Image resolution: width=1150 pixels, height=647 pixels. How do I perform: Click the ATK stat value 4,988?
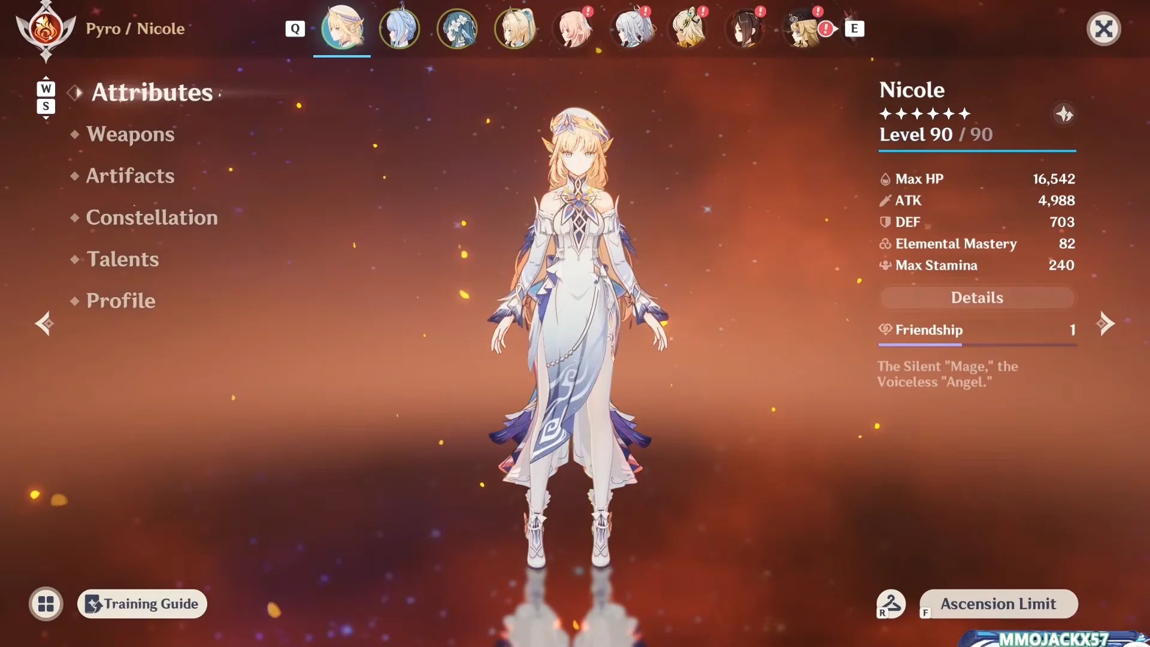tap(1057, 200)
